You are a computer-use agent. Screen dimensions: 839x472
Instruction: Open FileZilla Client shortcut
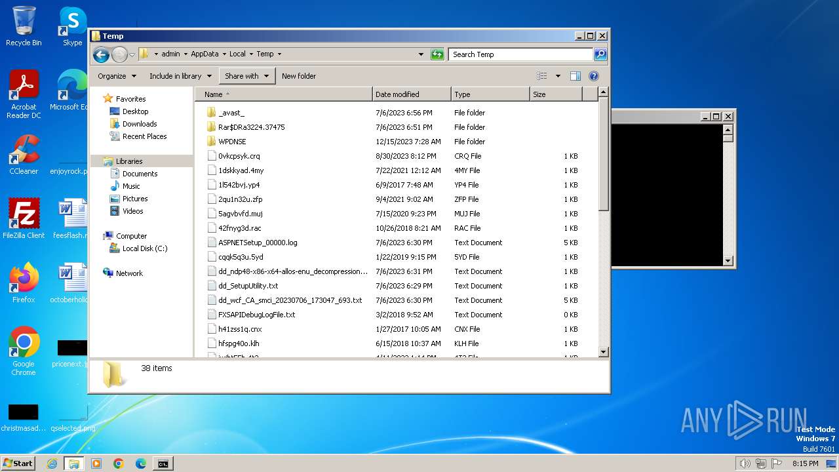pos(24,218)
